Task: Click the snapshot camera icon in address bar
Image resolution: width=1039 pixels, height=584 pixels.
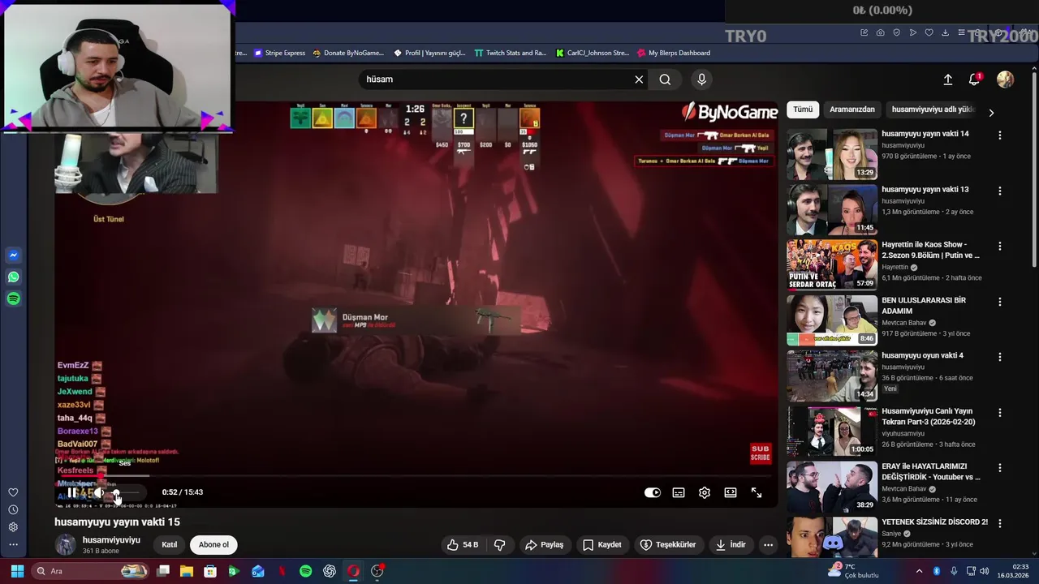Action: 881,32
